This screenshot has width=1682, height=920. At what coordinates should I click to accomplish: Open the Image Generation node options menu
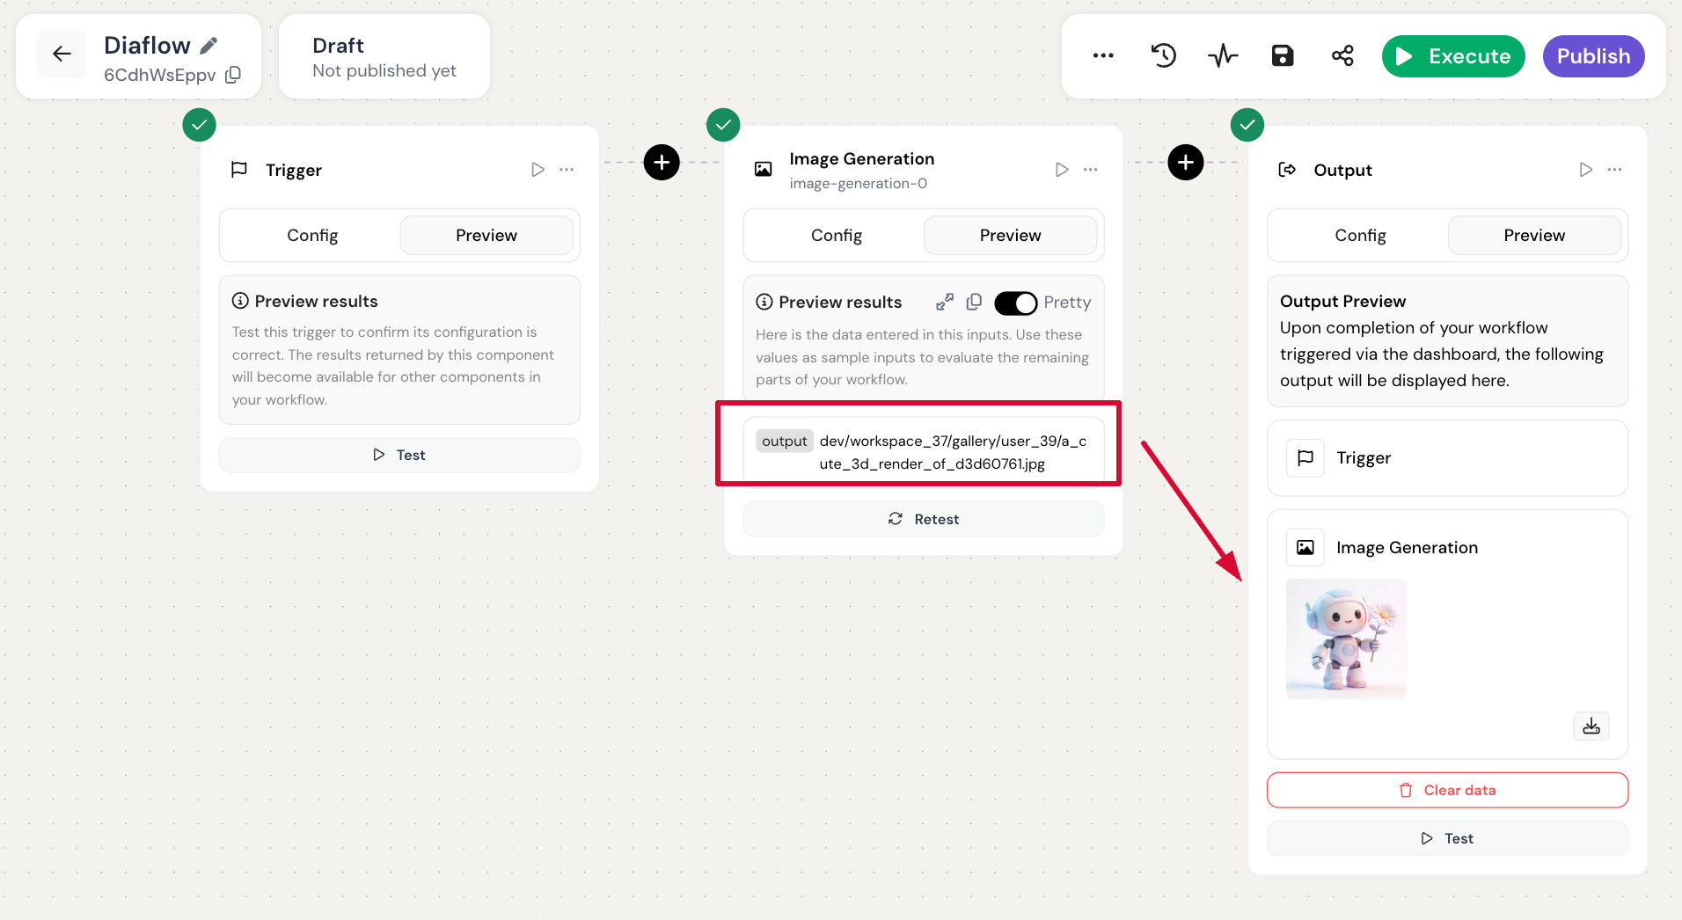[1091, 170]
